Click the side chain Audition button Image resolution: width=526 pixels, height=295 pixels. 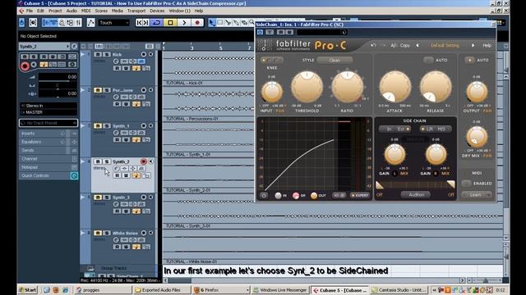coord(416,195)
